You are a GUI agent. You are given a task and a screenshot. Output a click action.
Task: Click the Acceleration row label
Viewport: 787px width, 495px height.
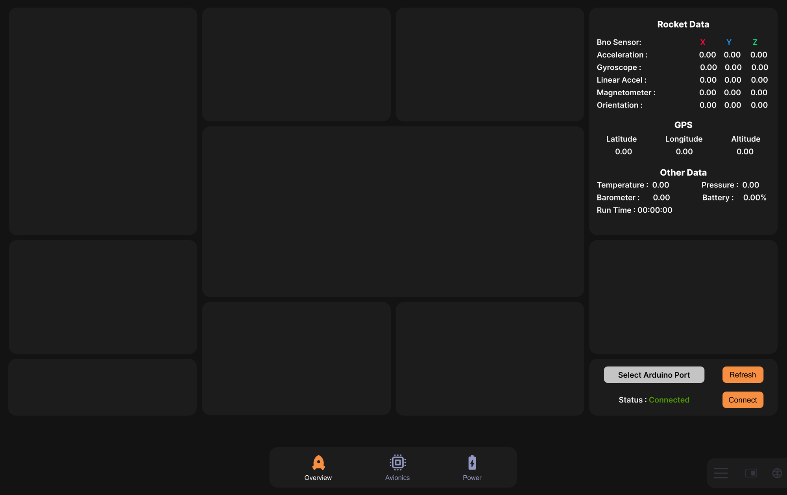click(x=622, y=55)
